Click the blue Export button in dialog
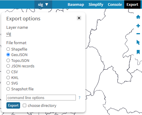142x115 pixels. 13,105
